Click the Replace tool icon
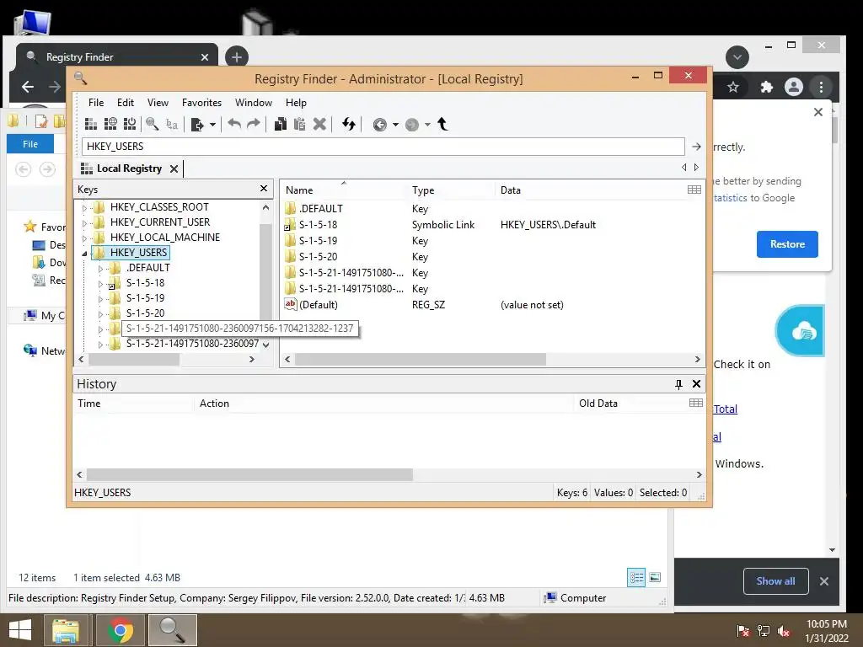This screenshot has height=647, width=863. point(172,125)
